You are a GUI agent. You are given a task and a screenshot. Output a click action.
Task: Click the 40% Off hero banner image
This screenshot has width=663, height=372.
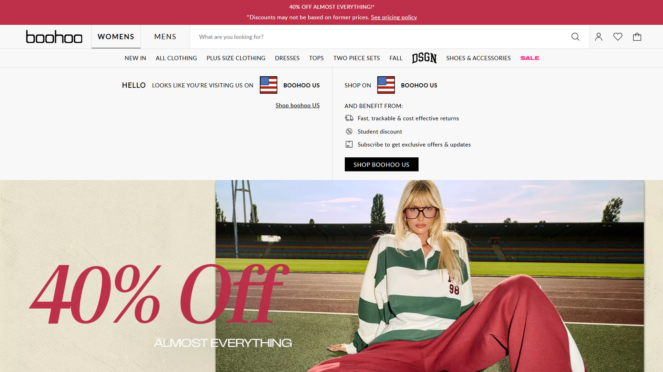click(x=331, y=276)
